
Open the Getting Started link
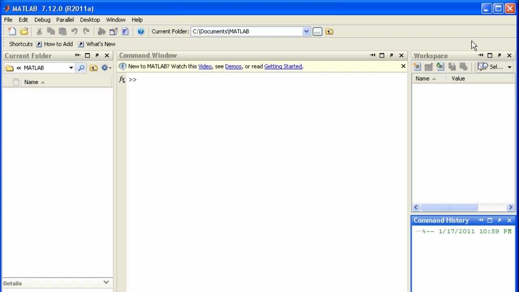click(283, 66)
